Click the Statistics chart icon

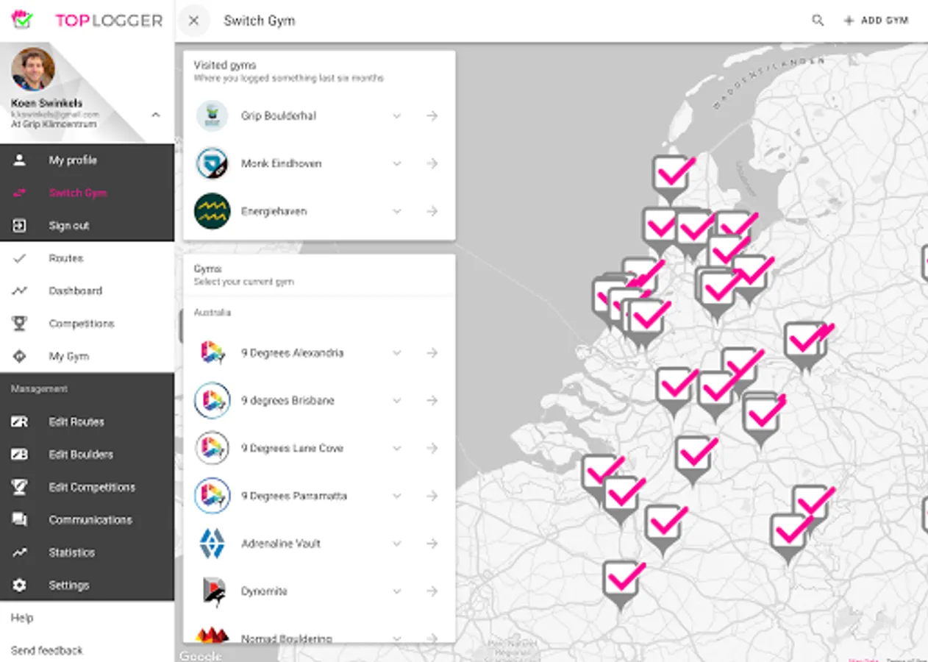point(20,552)
